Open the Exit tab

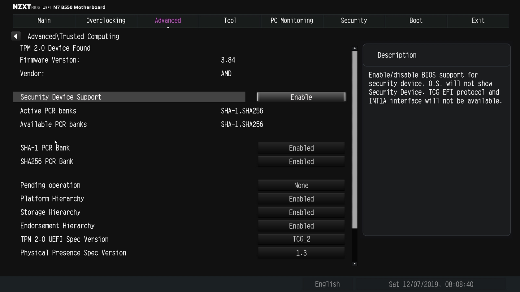tap(478, 21)
